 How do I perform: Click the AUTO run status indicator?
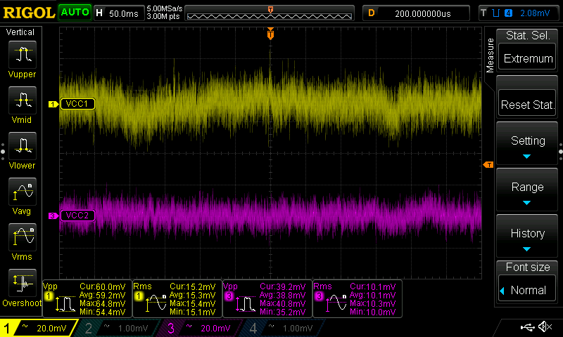[75, 13]
